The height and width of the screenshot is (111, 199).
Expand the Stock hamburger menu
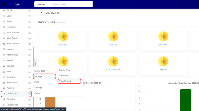tap(29, 10)
